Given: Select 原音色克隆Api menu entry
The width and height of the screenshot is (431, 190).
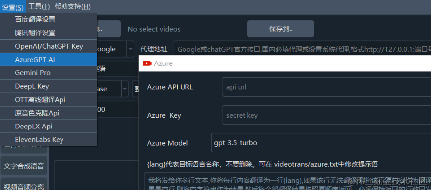Looking at the screenshot, I should tap(49, 113).
